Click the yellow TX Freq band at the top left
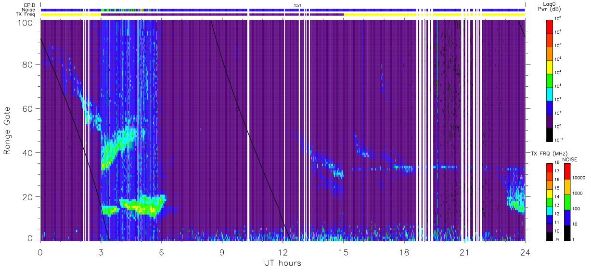This screenshot has height=273, width=591. pyautogui.click(x=71, y=14)
